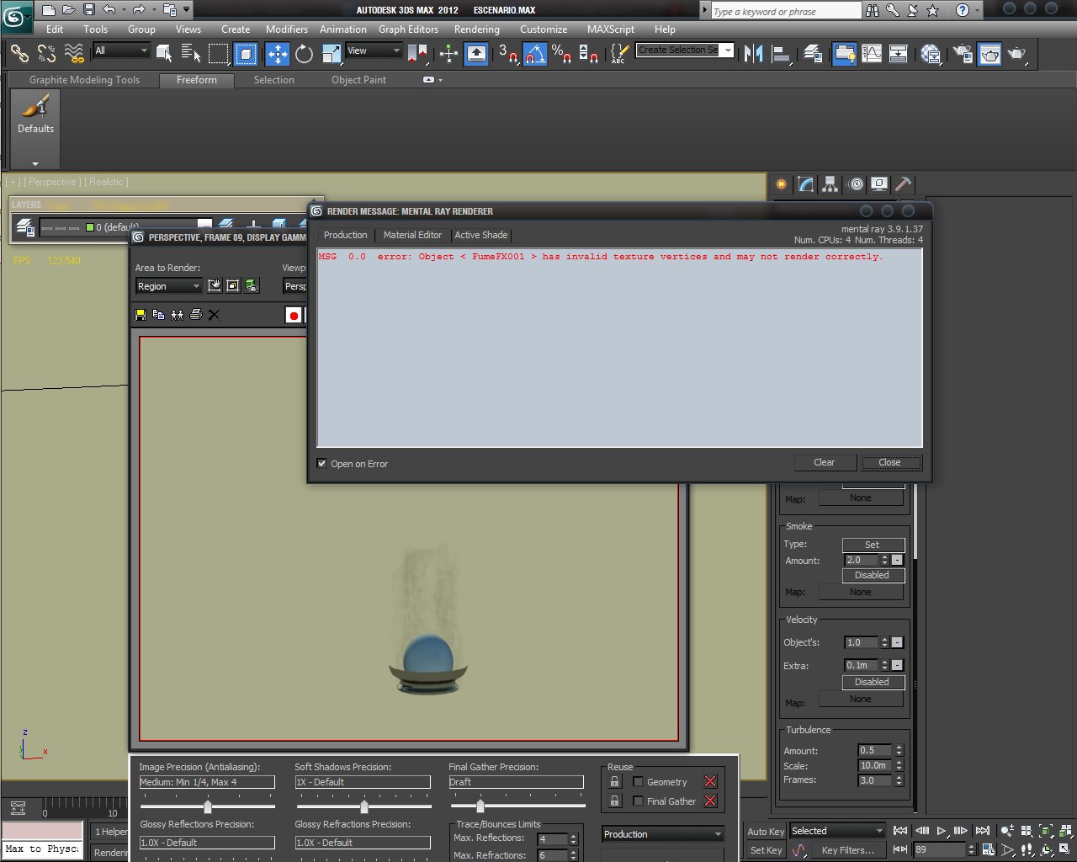
Task: Click the Unlink Selection icon
Action: pyautogui.click(x=47, y=54)
